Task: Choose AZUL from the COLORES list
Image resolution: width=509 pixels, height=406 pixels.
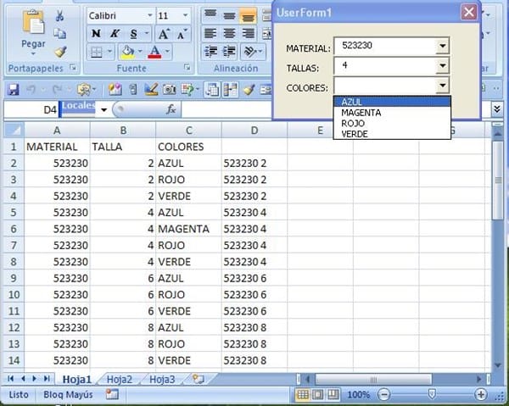Action: (392, 102)
